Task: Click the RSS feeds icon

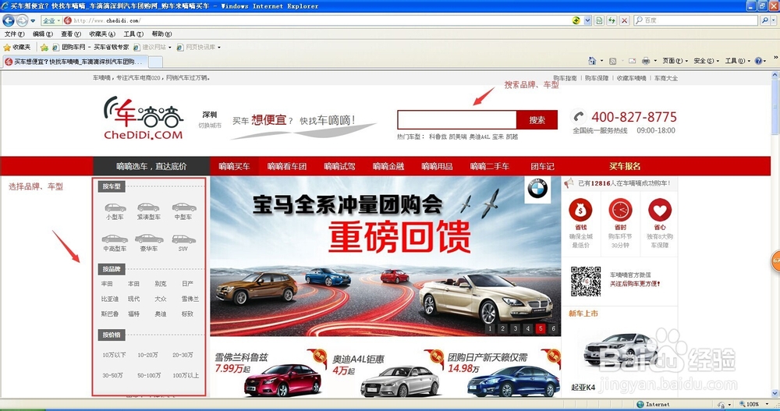Action: (x=613, y=61)
